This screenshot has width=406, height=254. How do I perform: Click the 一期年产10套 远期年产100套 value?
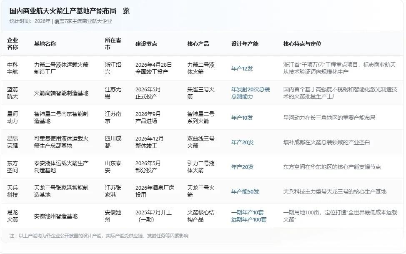tap(249, 216)
